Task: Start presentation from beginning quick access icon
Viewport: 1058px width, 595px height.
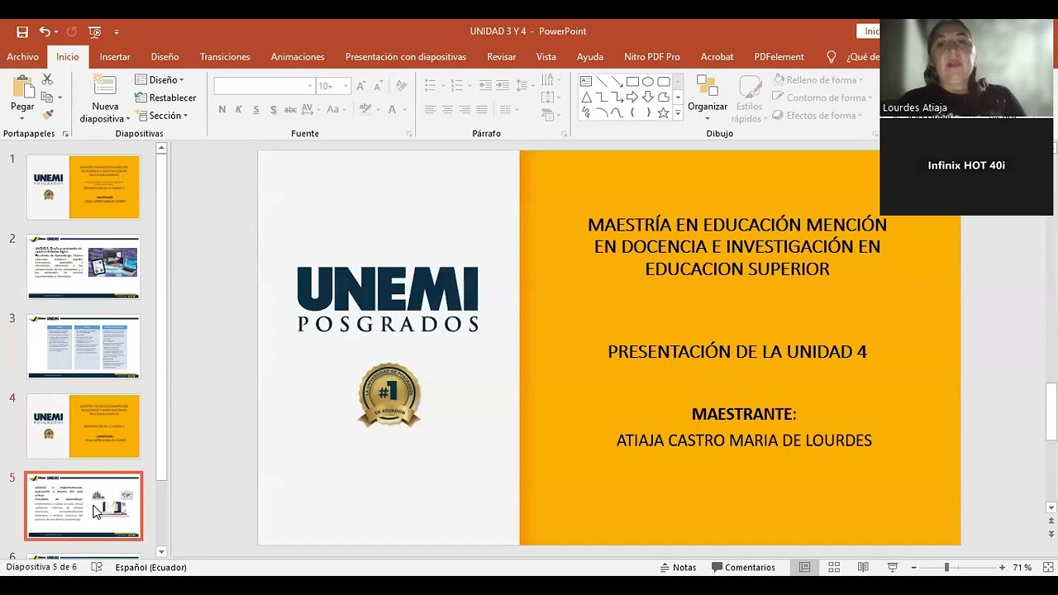Action: click(x=95, y=31)
